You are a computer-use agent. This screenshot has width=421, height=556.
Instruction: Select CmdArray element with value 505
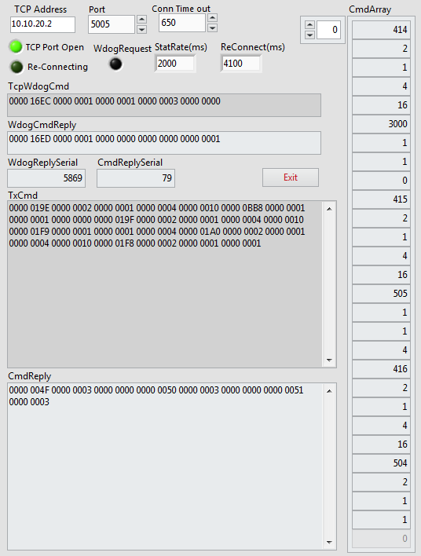381,294
